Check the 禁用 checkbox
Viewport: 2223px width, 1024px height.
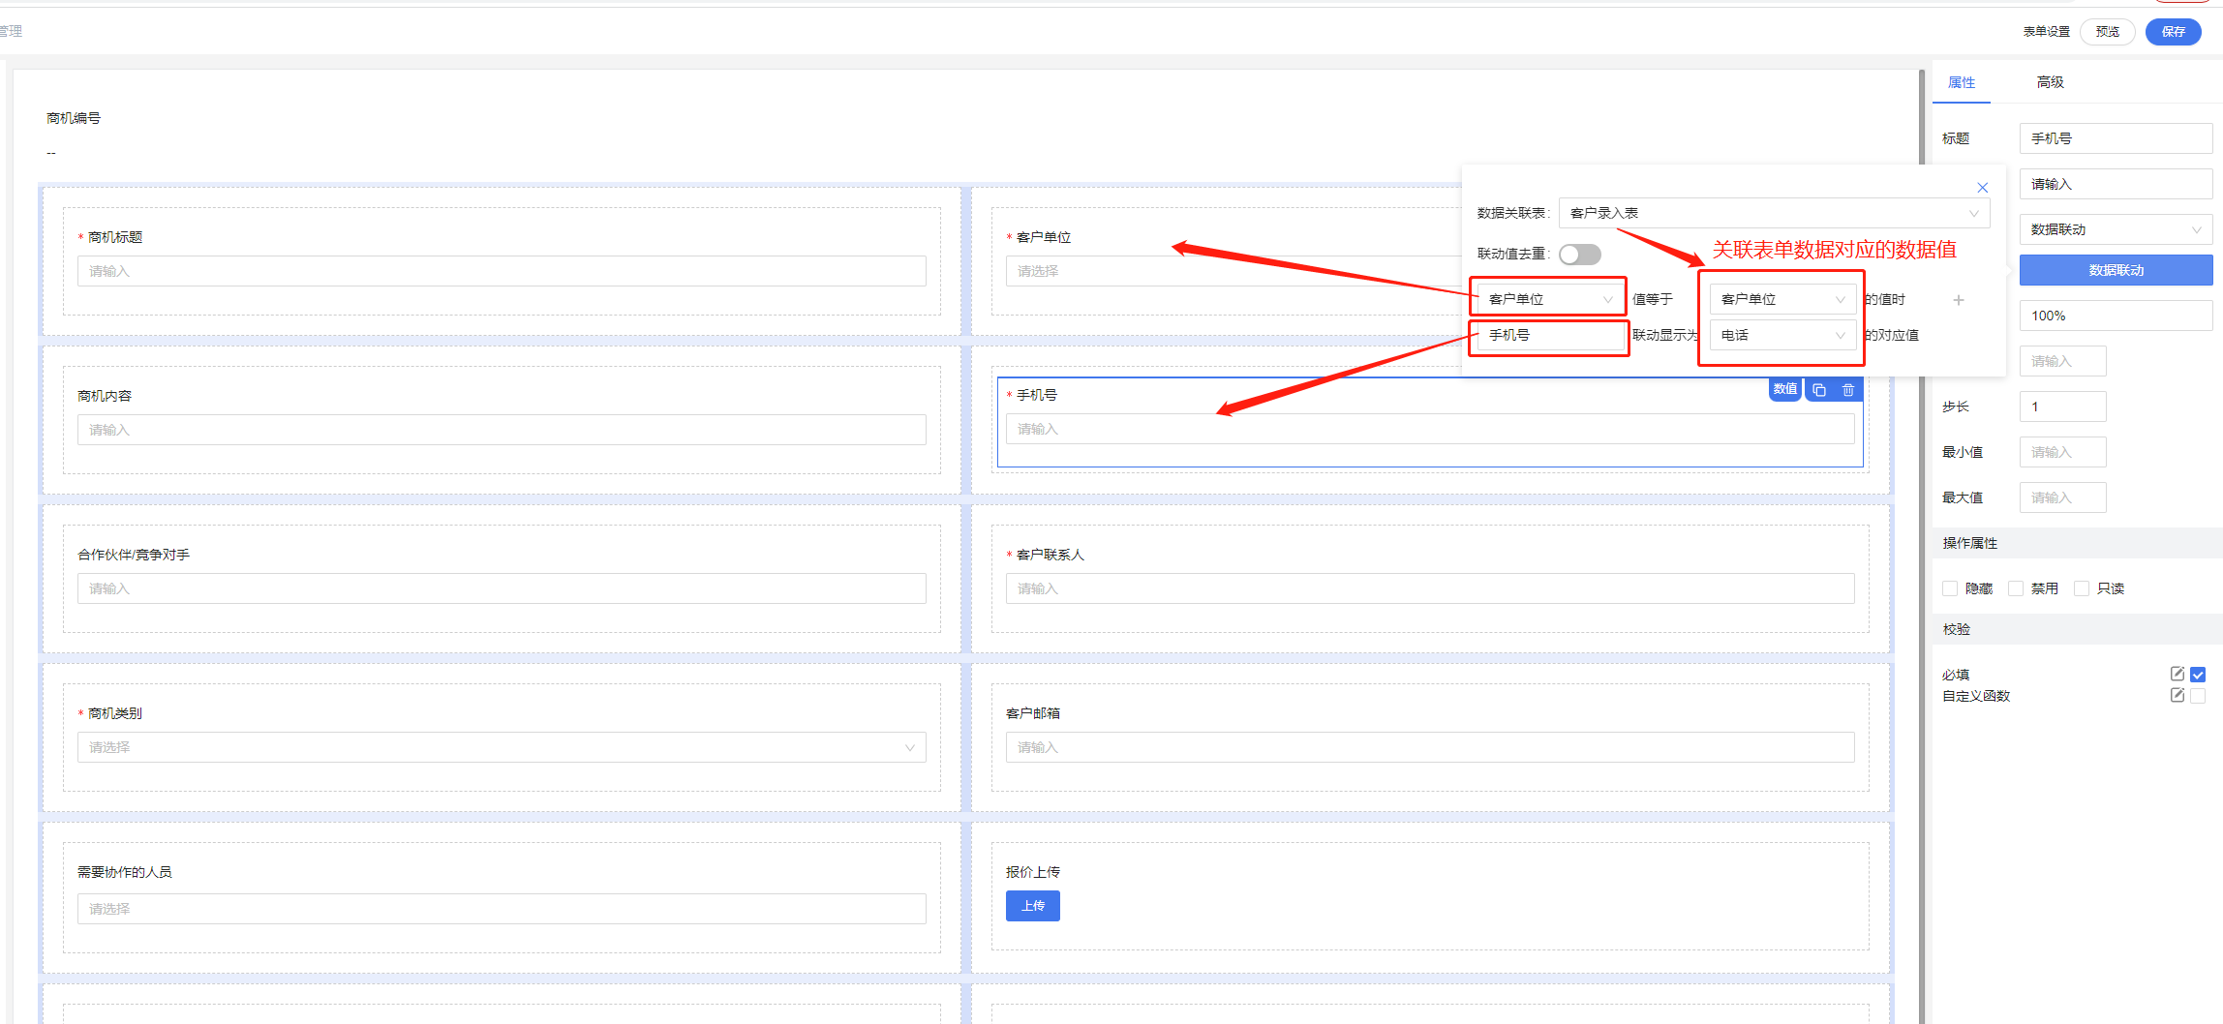click(2016, 588)
